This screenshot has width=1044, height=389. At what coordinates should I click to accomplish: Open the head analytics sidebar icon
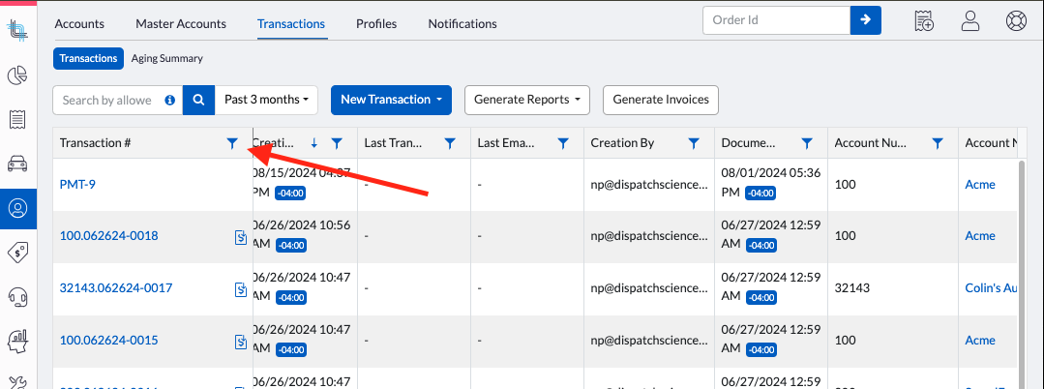(17, 341)
